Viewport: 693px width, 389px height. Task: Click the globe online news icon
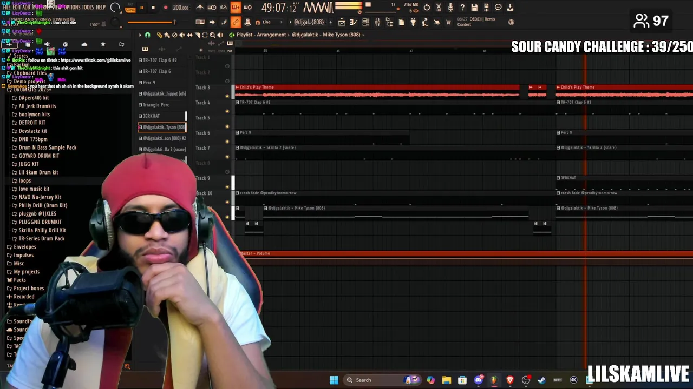click(x=511, y=22)
